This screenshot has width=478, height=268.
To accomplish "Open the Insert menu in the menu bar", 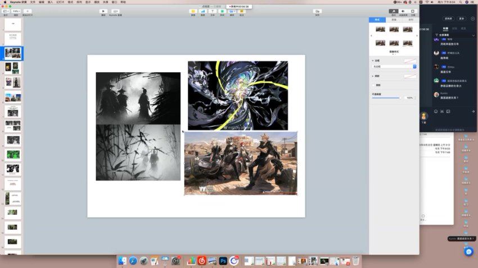I will coord(50,2).
